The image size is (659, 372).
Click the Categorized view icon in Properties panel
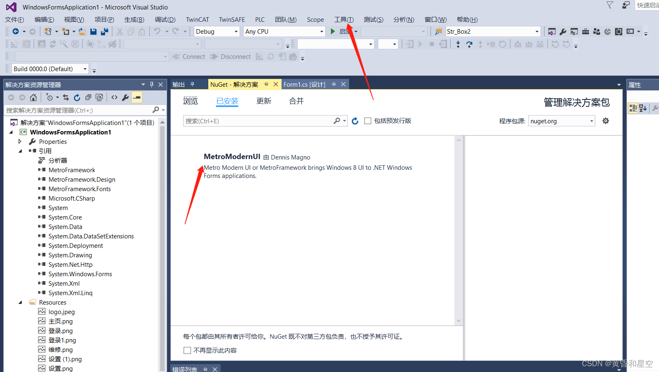click(x=633, y=108)
